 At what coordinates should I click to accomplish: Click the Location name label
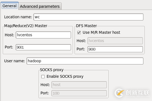point(18,17)
